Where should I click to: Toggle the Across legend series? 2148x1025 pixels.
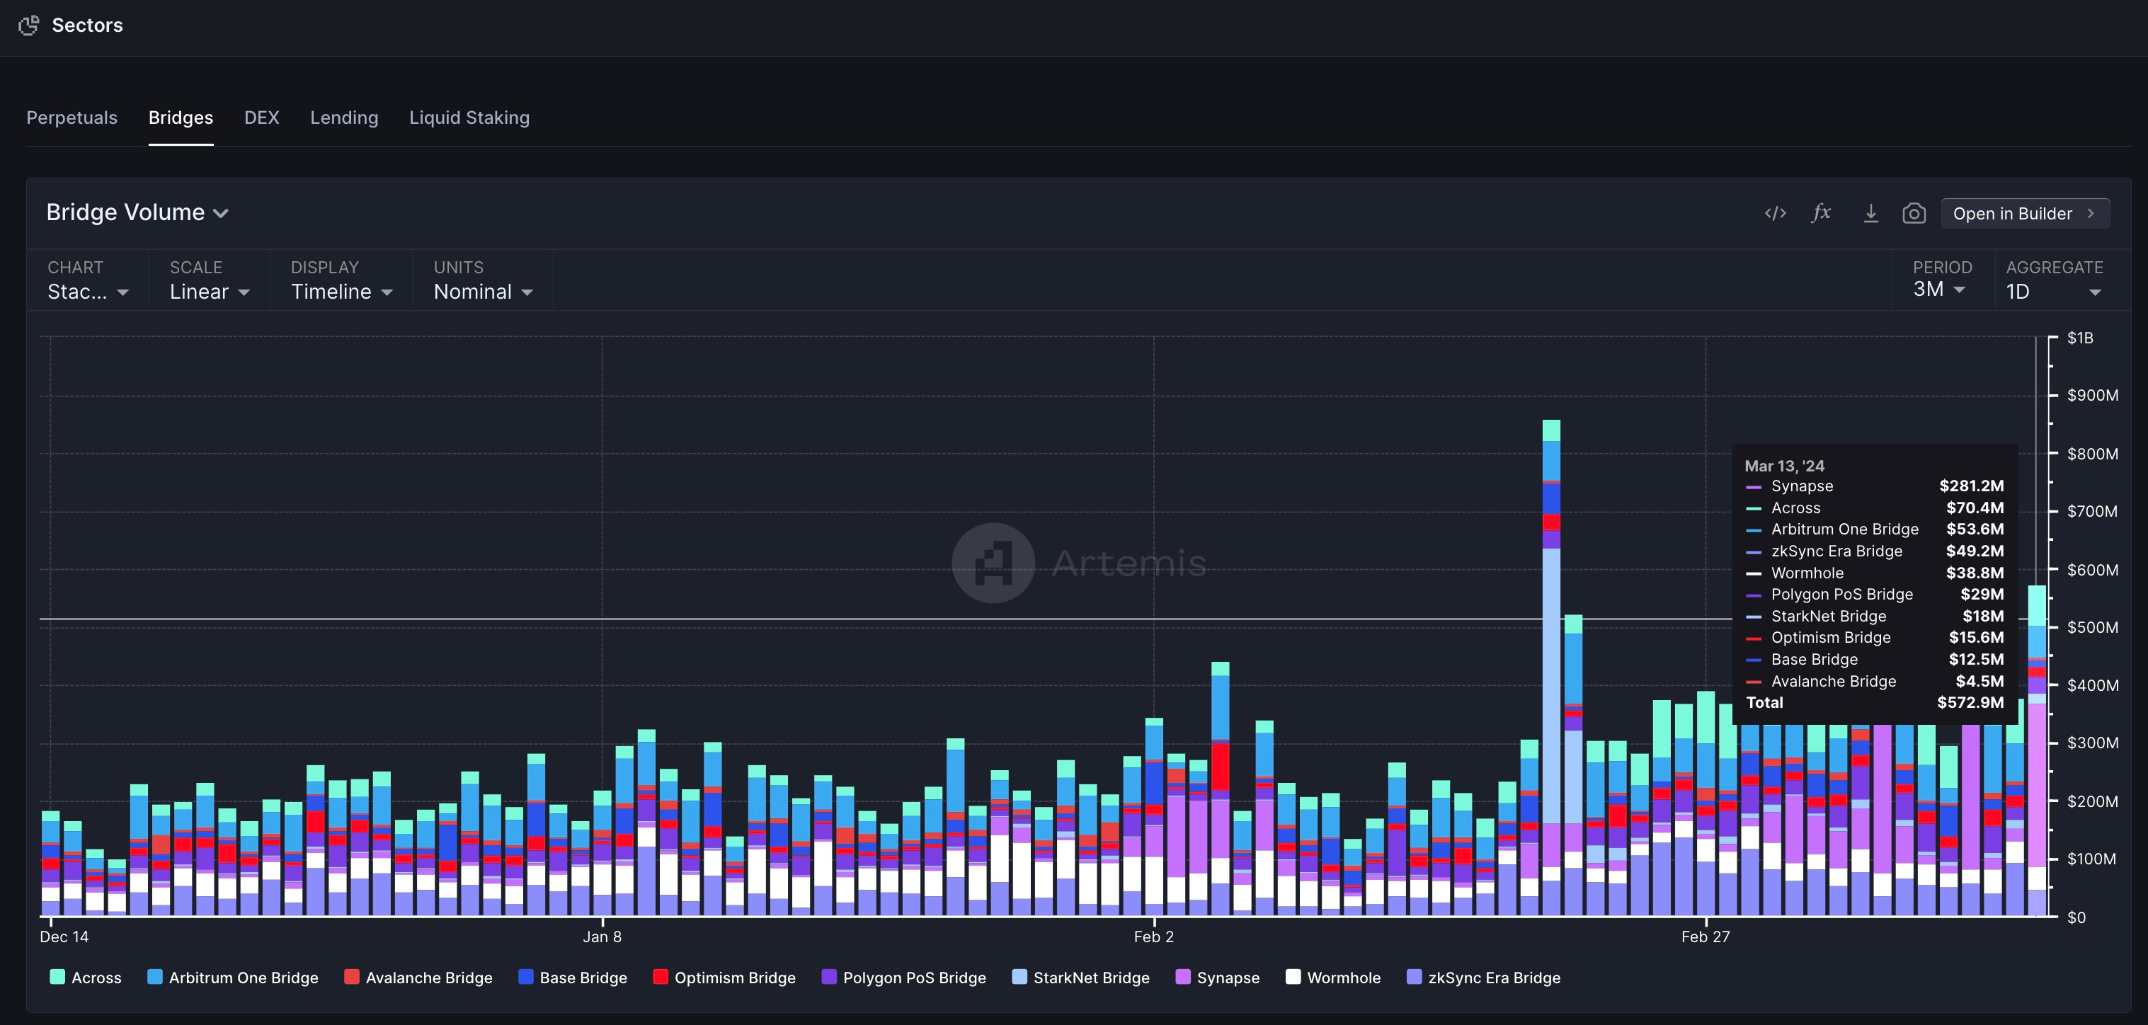point(86,978)
